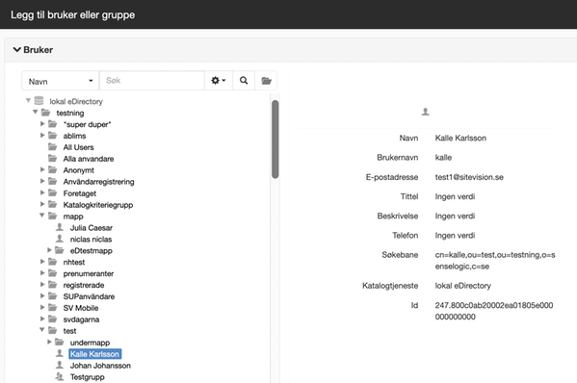
Task: Click the folder icon beside prenumeranter
Action: (x=53, y=273)
